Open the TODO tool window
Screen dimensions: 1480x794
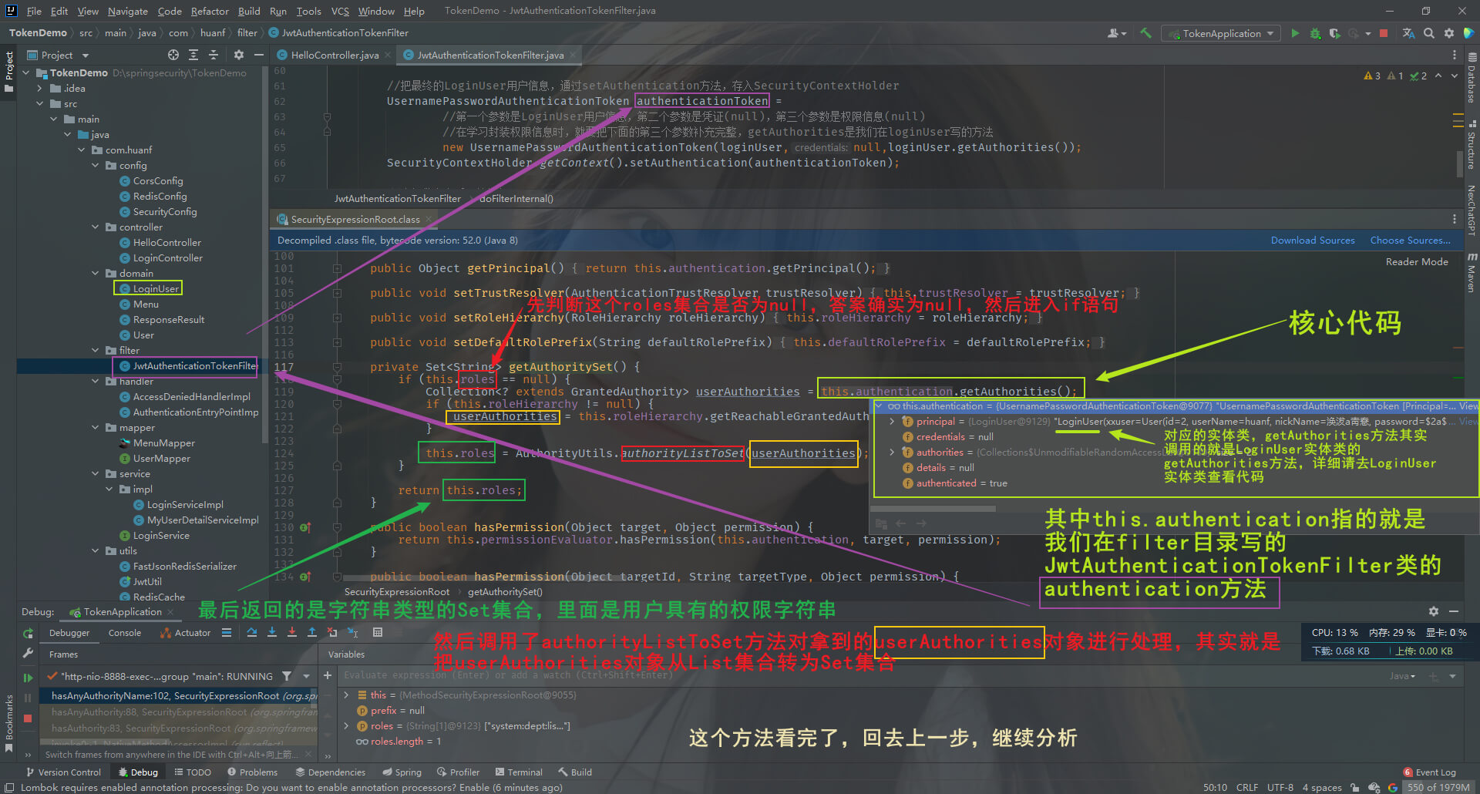[193, 772]
